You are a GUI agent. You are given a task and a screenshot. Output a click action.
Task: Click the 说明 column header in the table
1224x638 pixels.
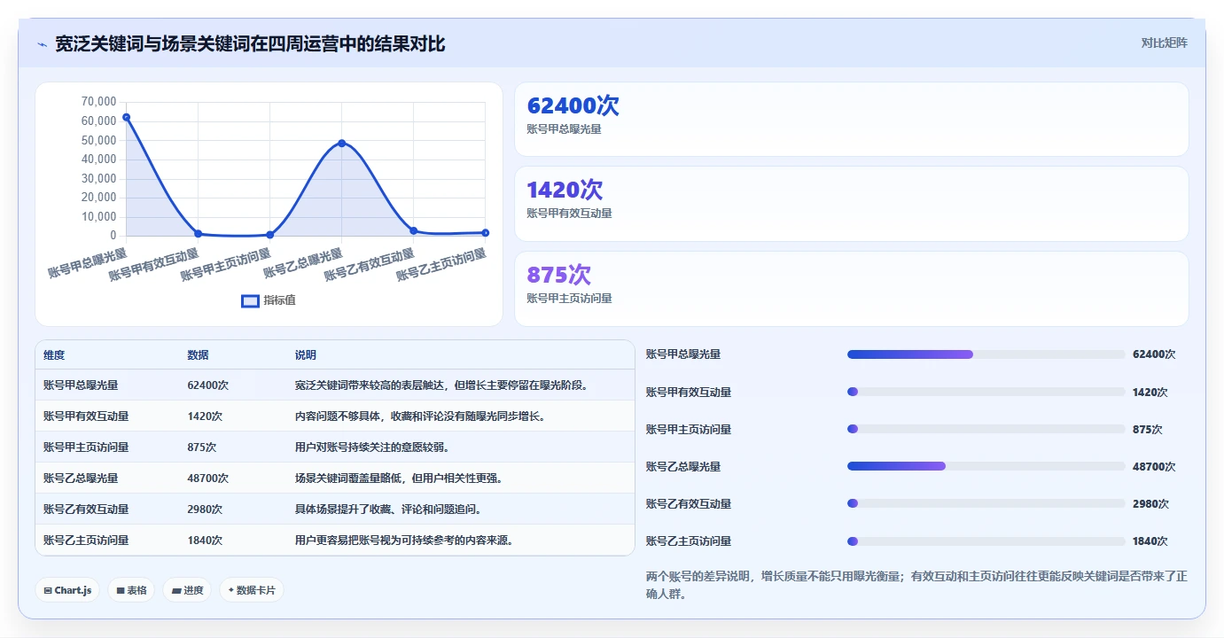[306, 355]
